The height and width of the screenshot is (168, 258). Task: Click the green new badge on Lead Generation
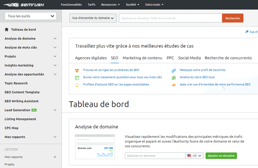pos(34,110)
